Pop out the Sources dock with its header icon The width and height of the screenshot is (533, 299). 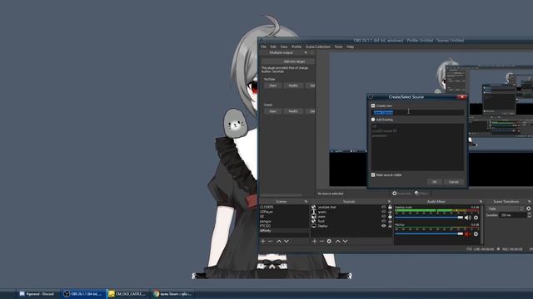[x=389, y=202]
